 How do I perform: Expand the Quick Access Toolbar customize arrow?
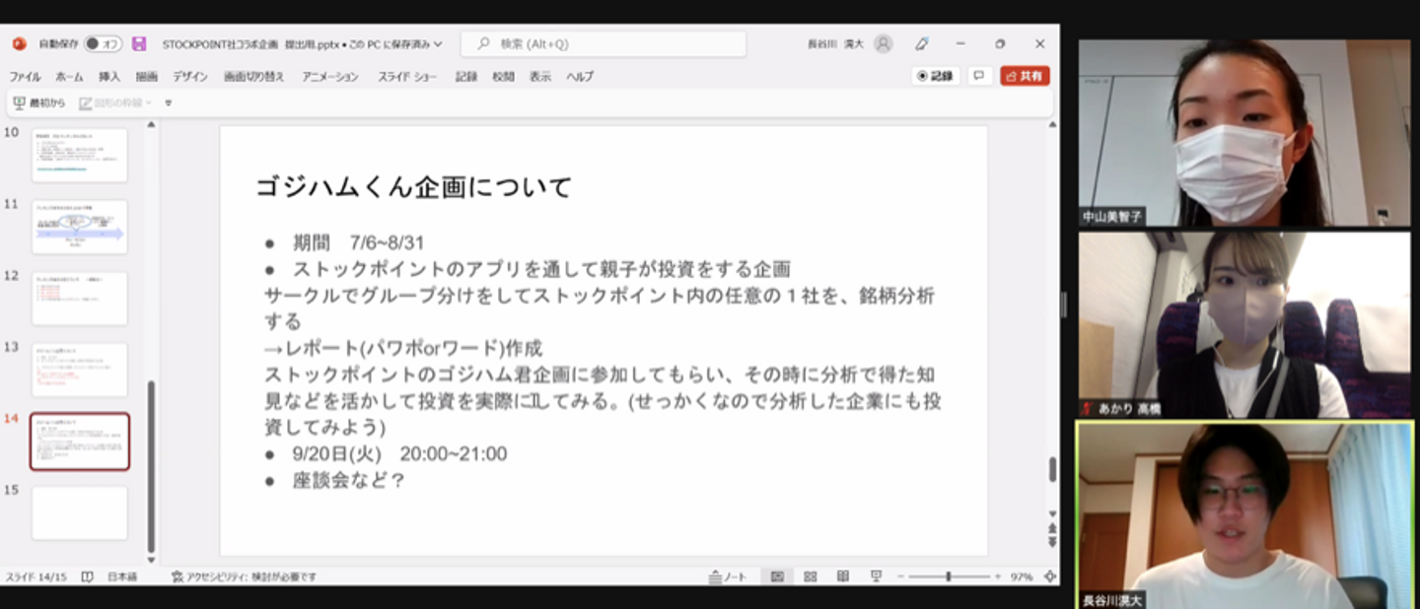point(169,102)
